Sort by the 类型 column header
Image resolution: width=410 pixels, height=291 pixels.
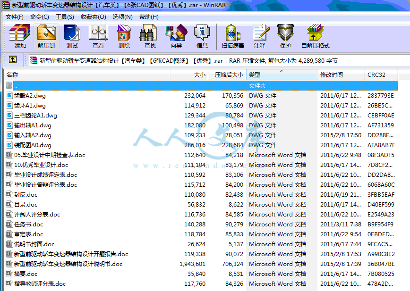coord(282,75)
